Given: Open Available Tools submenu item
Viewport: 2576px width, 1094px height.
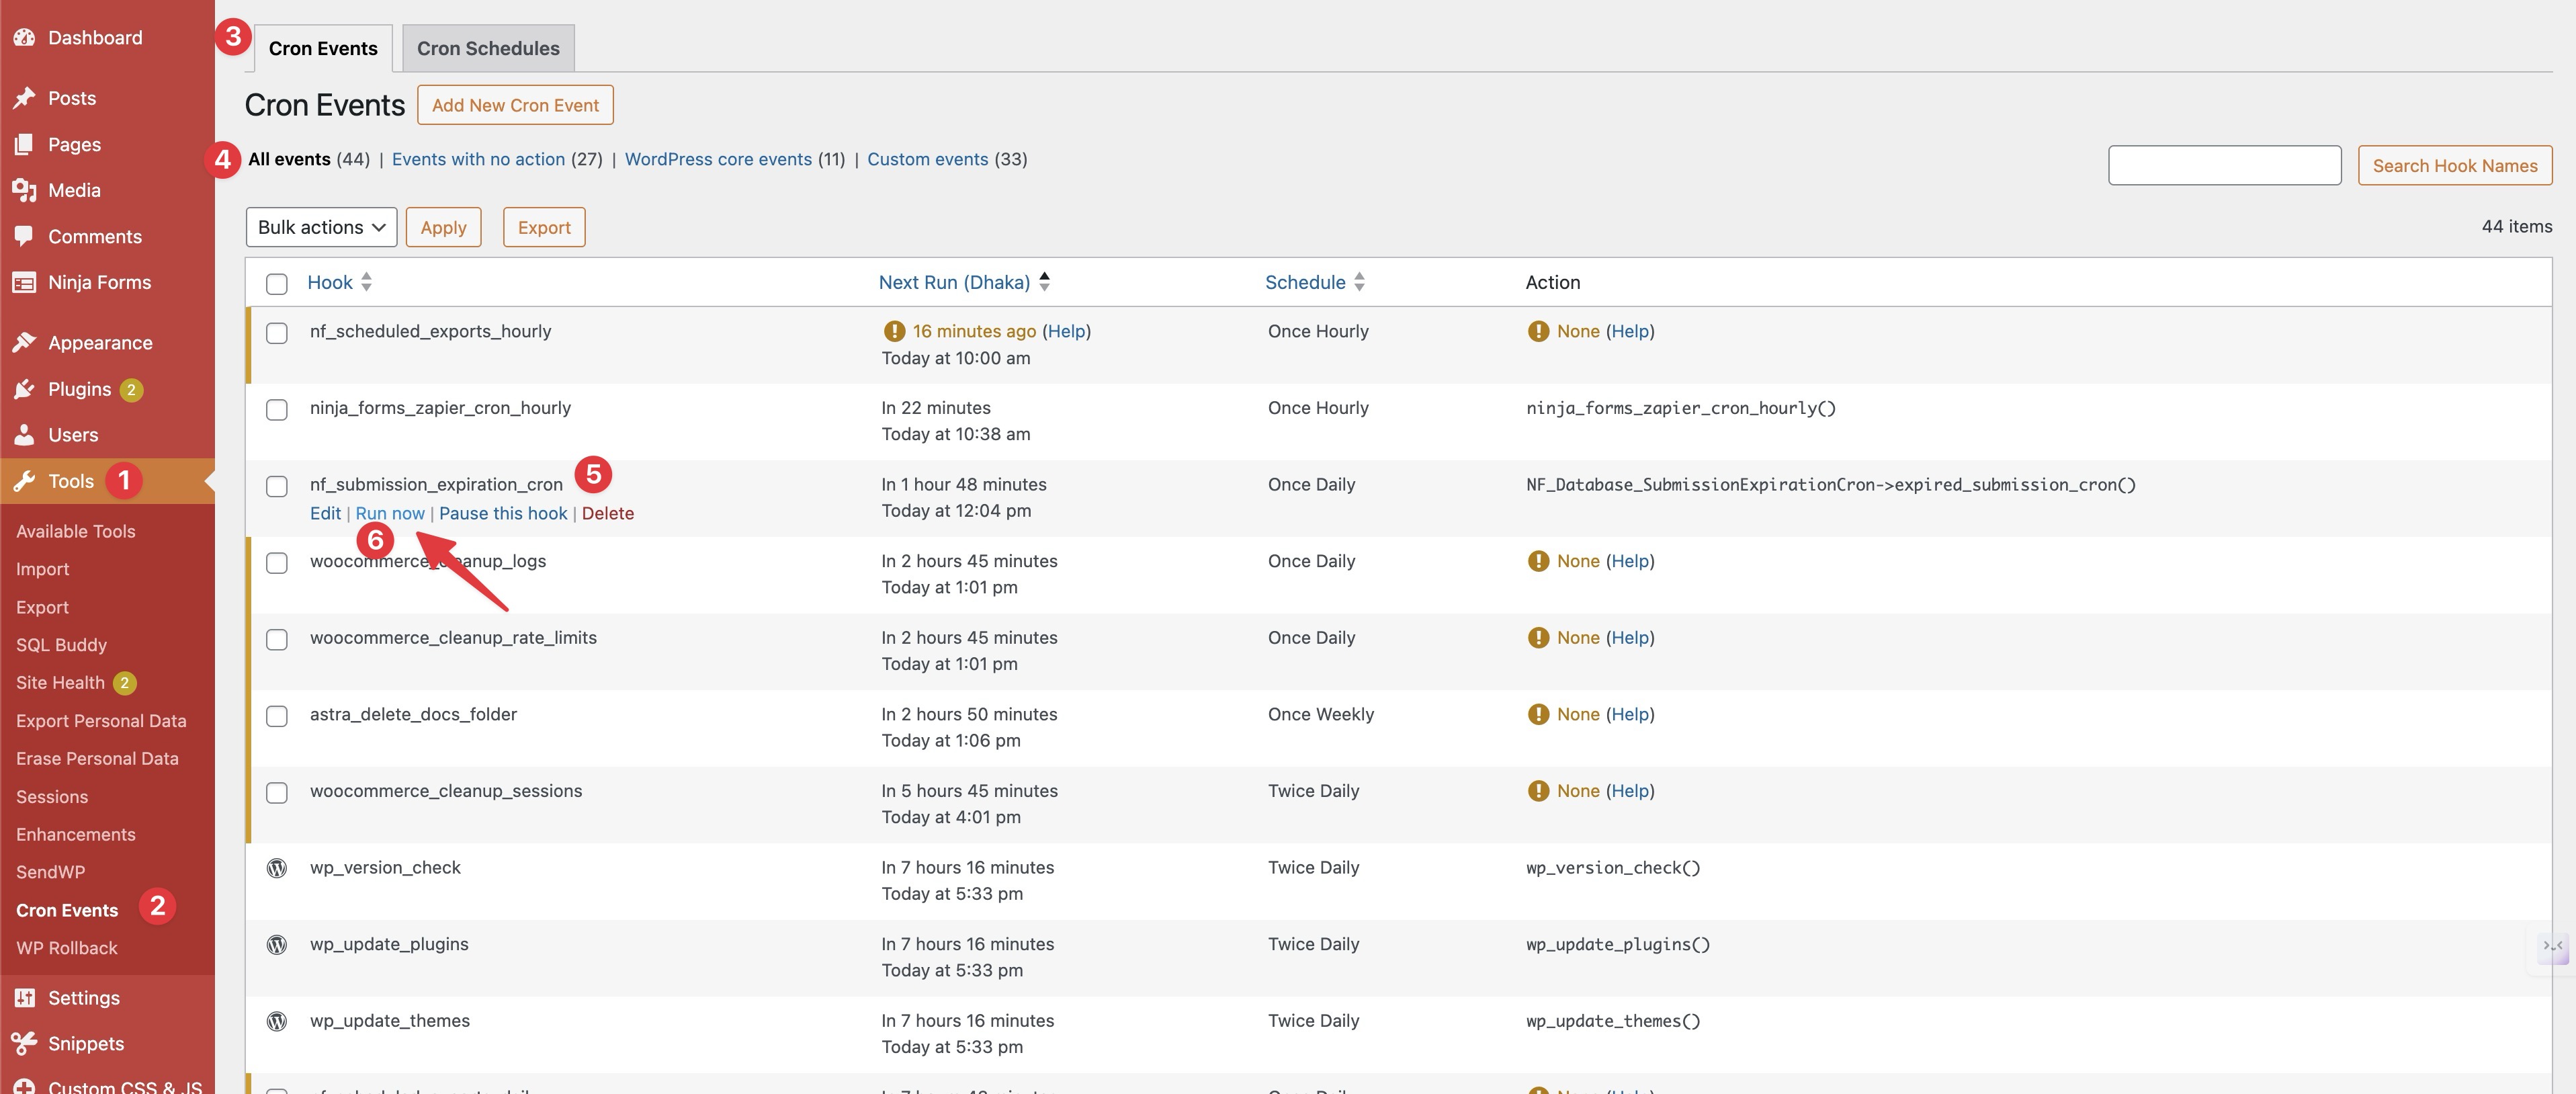Looking at the screenshot, I should (x=76, y=531).
